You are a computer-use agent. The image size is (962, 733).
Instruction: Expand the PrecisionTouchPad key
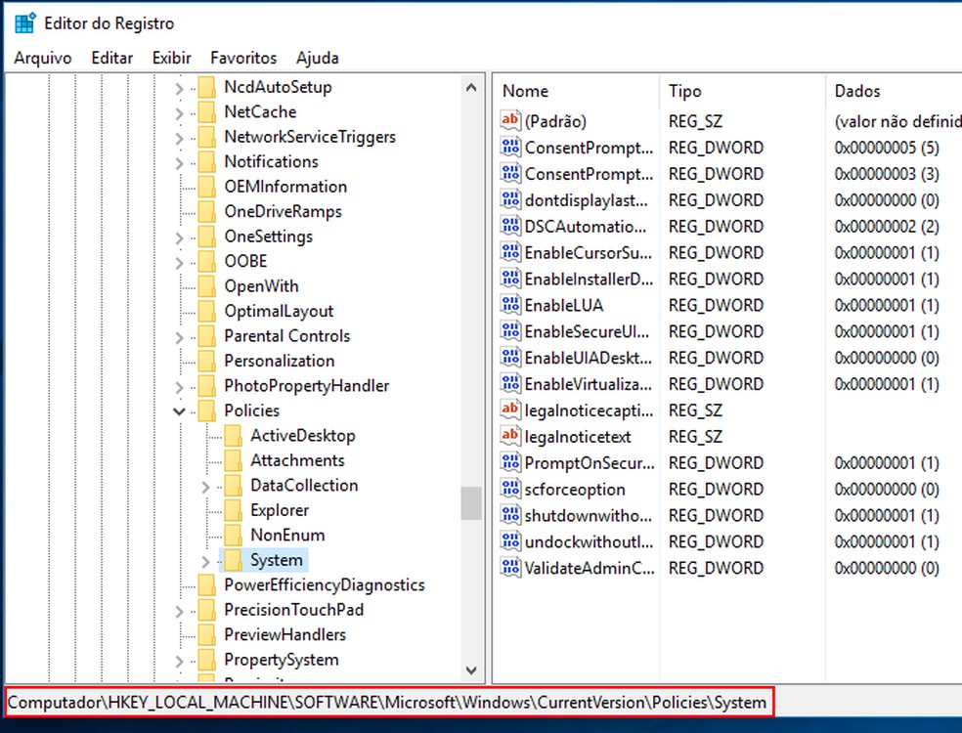click(179, 612)
